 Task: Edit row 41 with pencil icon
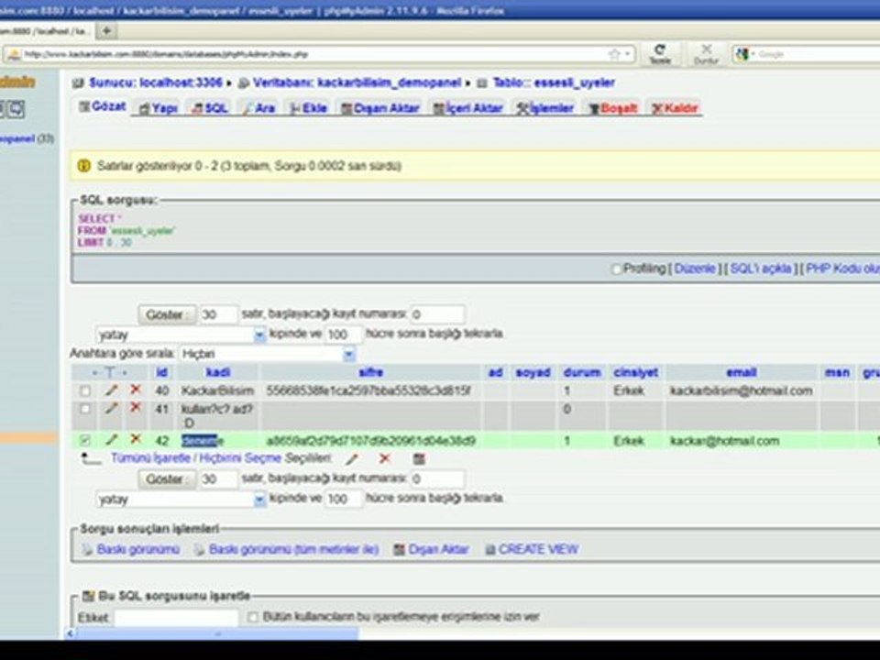click(112, 409)
